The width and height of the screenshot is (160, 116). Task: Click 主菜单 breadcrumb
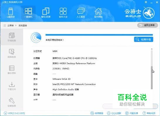point(11,26)
